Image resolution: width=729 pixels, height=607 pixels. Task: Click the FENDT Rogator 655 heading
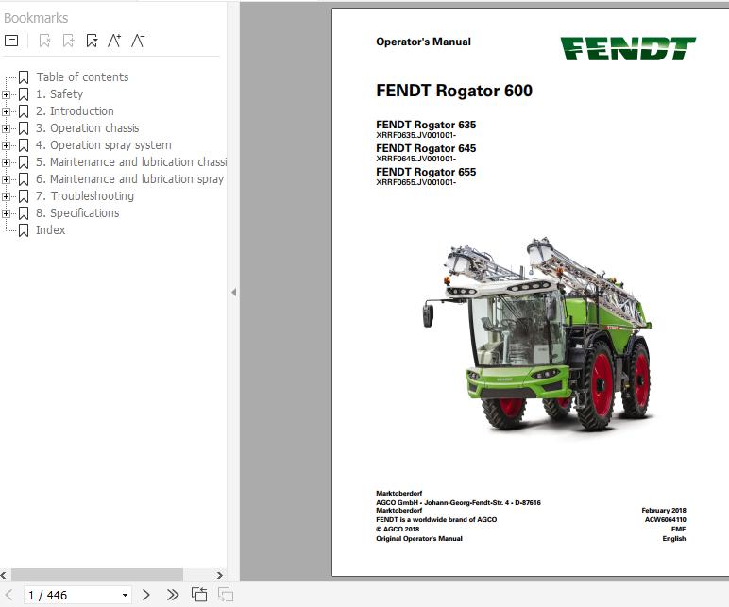(426, 172)
